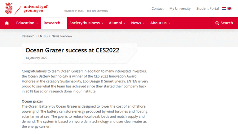Navigate to ENTEG breadcrumb
This screenshot has width=238, height=134.
click(43, 36)
